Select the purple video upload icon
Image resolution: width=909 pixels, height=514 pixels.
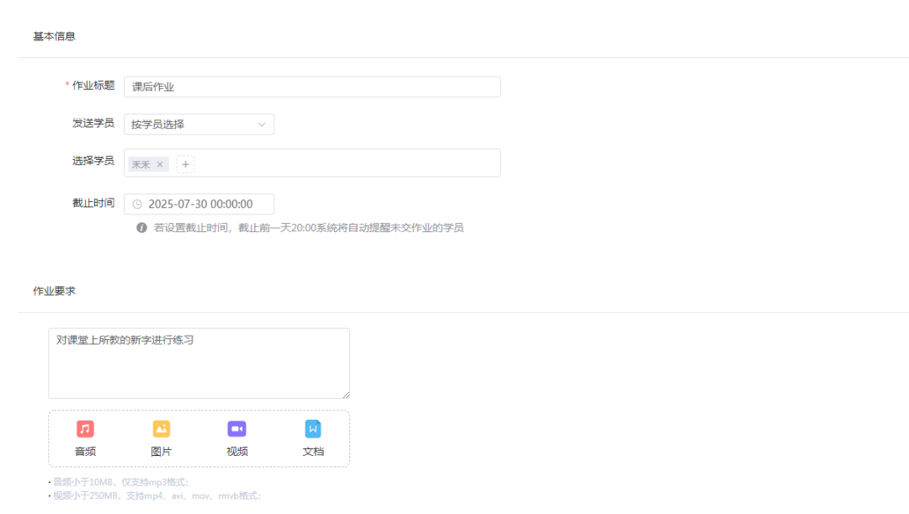pos(237,429)
